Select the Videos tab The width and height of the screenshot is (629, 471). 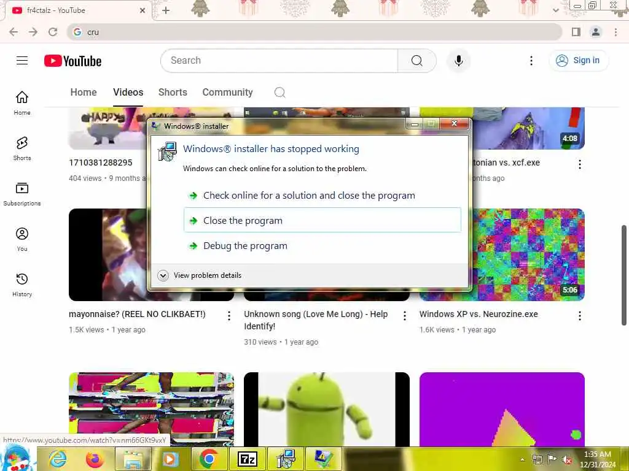click(128, 93)
